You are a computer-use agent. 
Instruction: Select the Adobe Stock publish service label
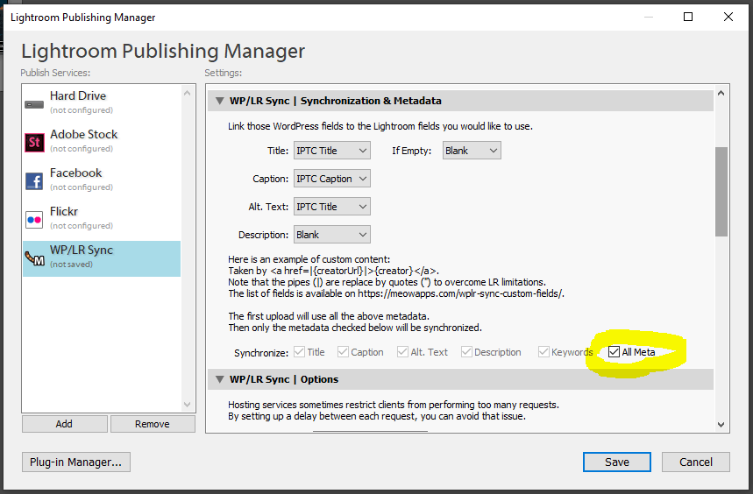click(x=83, y=134)
